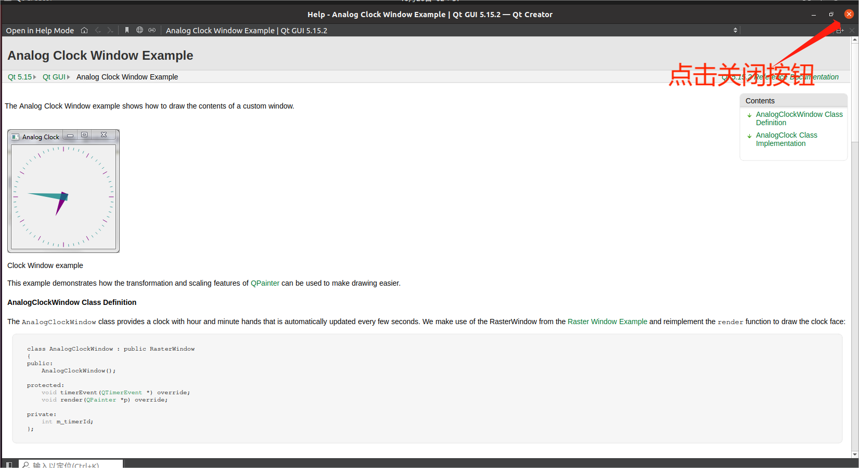Focus the locator search field at bottom

tap(71, 464)
